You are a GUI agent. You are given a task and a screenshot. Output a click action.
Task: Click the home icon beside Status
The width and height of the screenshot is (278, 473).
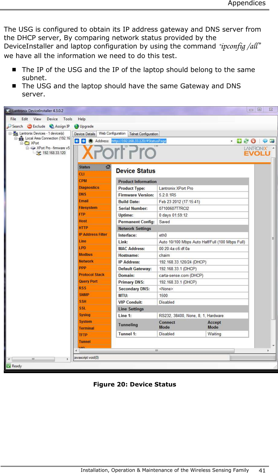(x=108, y=167)
